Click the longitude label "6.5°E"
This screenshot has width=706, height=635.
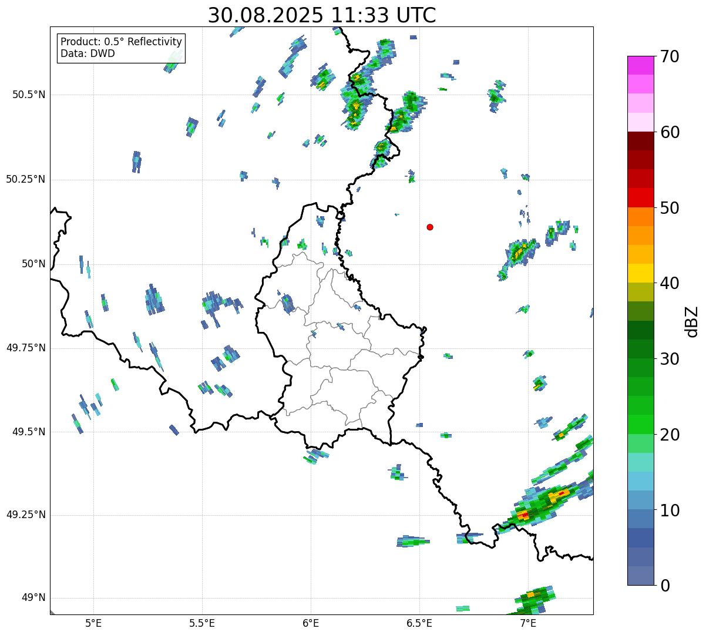coord(419,623)
